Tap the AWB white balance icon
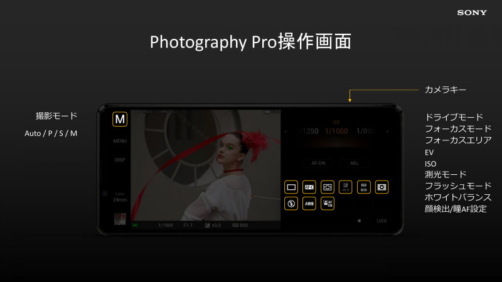Screen dimensions: 502x282 (x=309, y=204)
